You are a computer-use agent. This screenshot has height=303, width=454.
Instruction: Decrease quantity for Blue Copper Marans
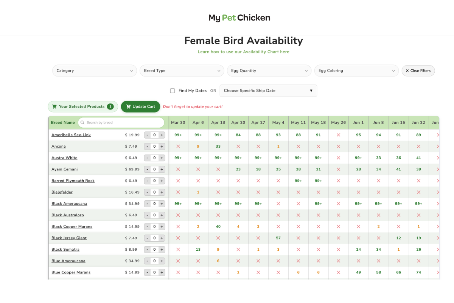147,273
